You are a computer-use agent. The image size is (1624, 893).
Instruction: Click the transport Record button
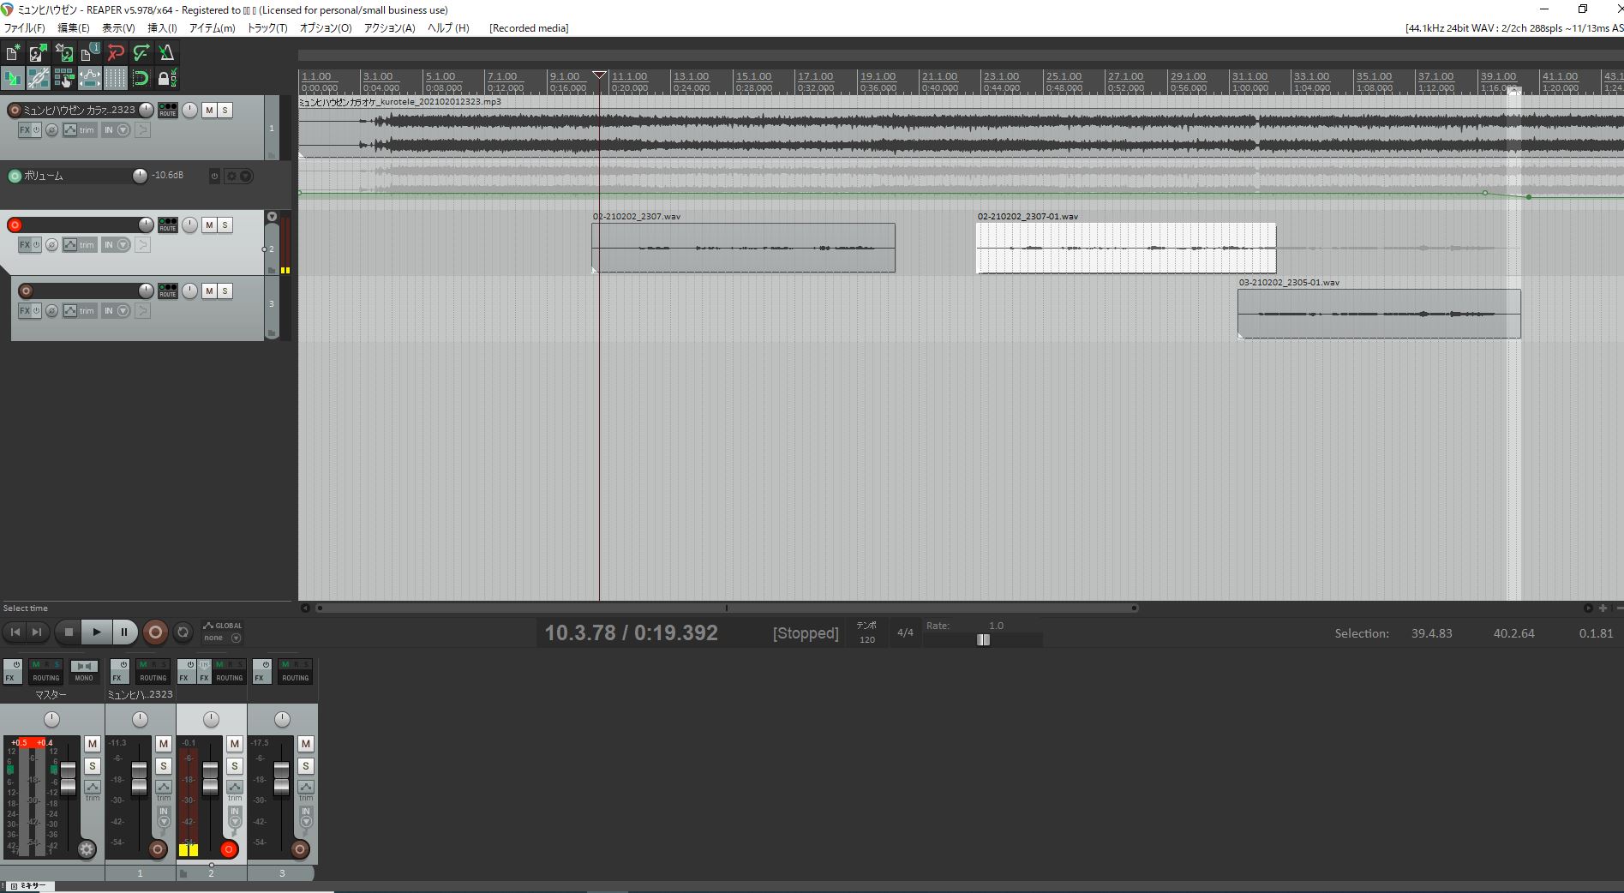tap(155, 632)
